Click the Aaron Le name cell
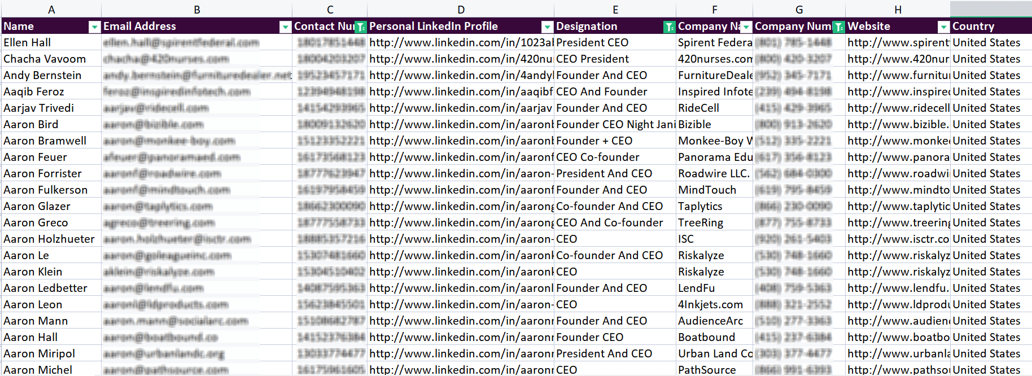The height and width of the screenshot is (376, 1032). tap(51, 255)
